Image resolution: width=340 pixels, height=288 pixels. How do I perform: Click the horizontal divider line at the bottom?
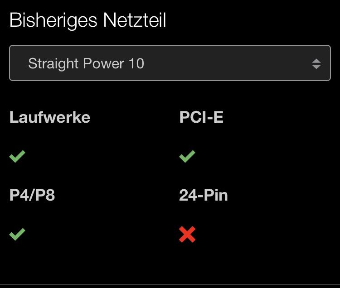[x=170, y=284]
